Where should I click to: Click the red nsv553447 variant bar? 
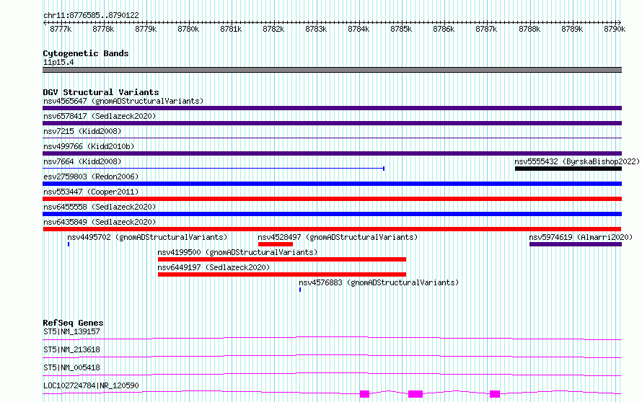tap(332, 199)
